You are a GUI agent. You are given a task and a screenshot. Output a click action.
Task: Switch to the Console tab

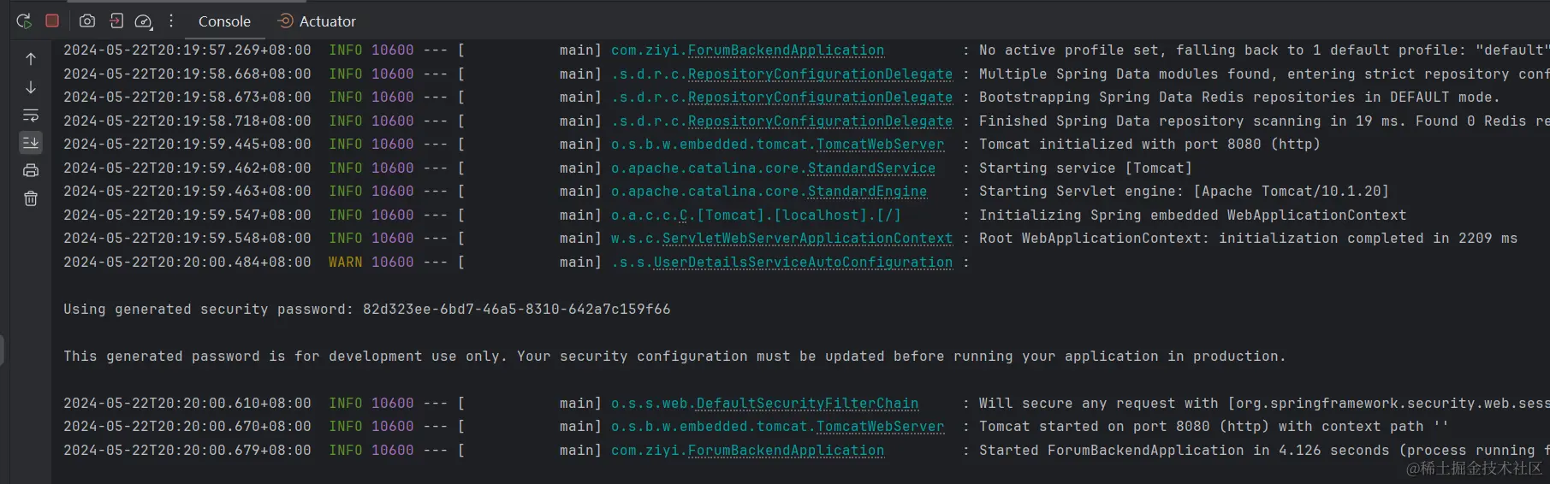pos(224,21)
